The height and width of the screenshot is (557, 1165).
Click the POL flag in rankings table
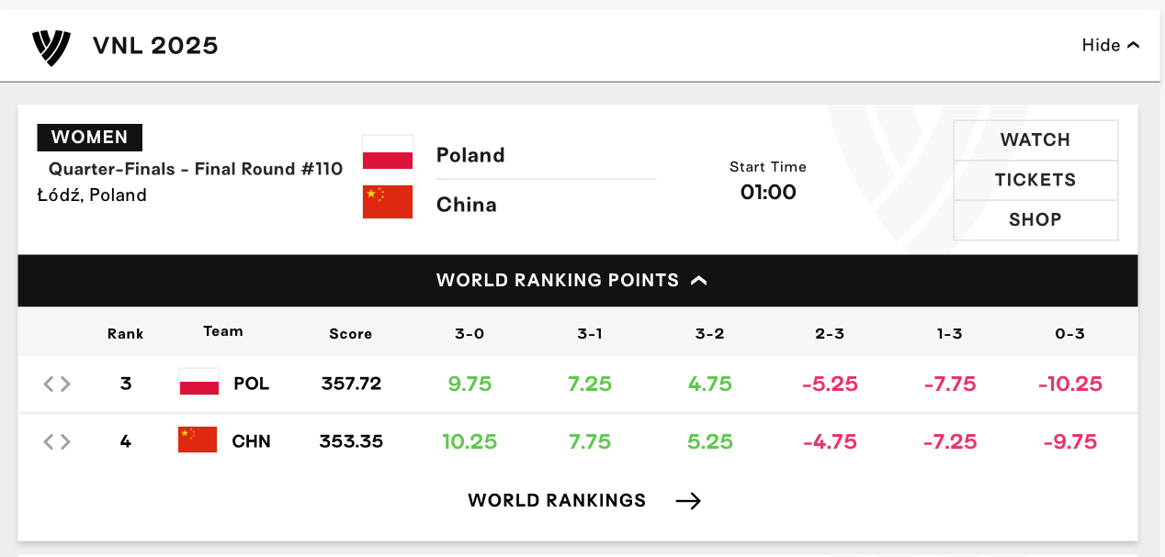[x=199, y=383]
